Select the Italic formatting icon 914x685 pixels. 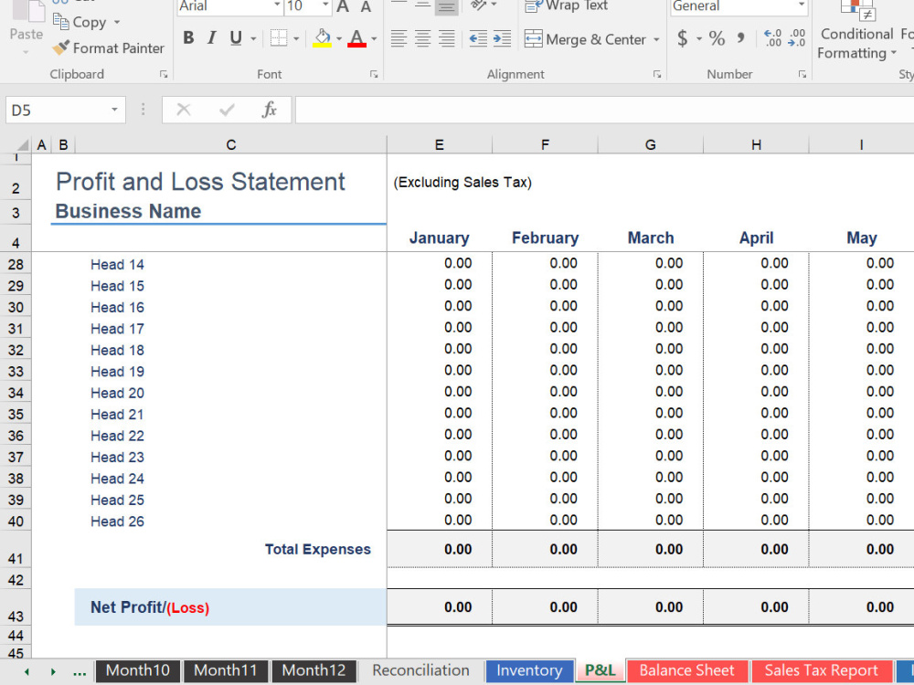(x=212, y=38)
